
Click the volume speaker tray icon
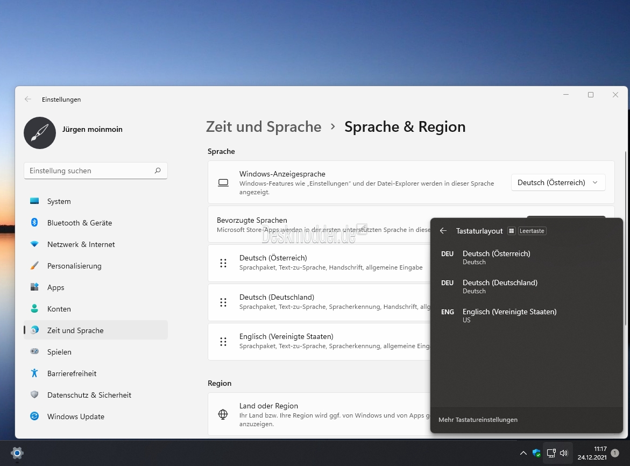(564, 453)
